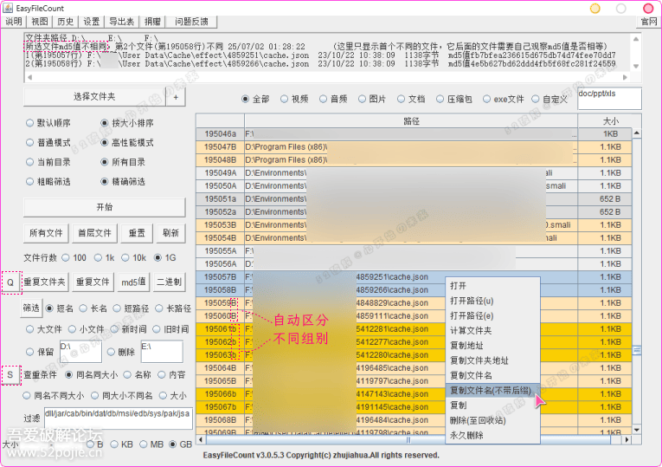Select the 视频 file type filter

[294, 99]
